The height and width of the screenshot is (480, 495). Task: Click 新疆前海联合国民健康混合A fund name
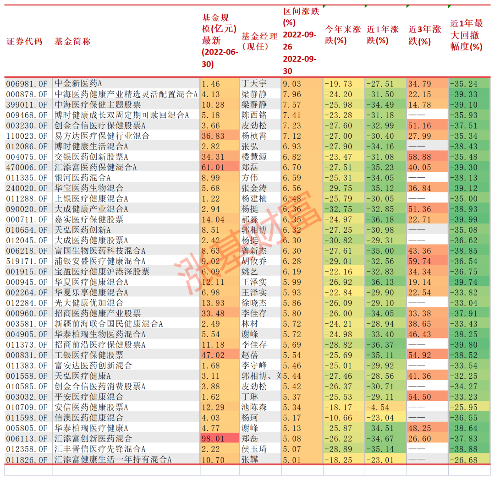(x=108, y=323)
